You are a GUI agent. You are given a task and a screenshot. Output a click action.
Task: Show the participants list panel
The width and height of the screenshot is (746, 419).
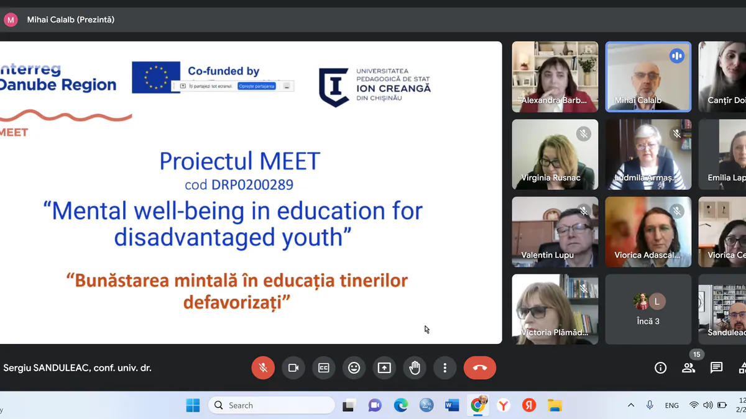(x=688, y=368)
